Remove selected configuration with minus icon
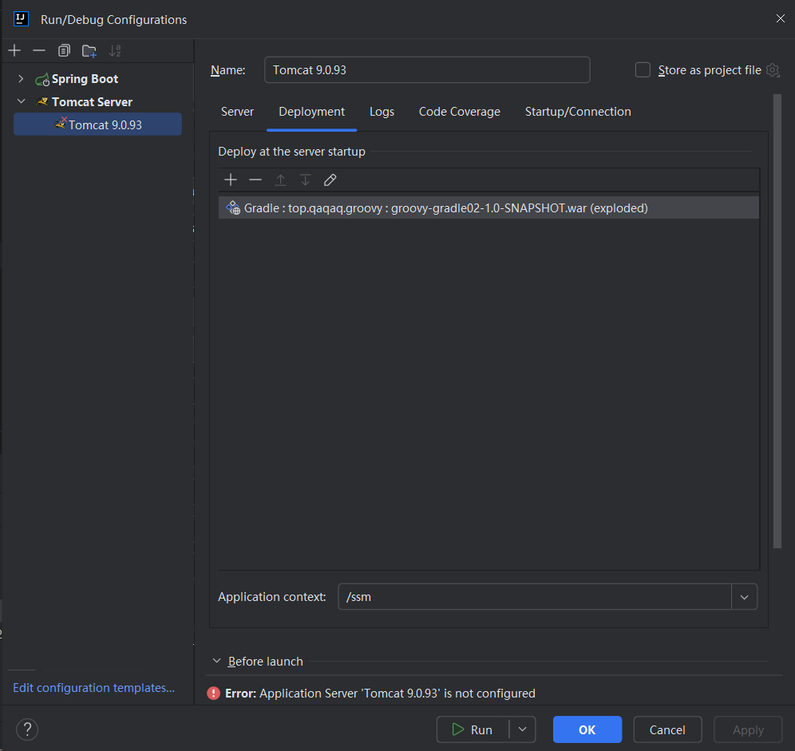 [x=39, y=51]
